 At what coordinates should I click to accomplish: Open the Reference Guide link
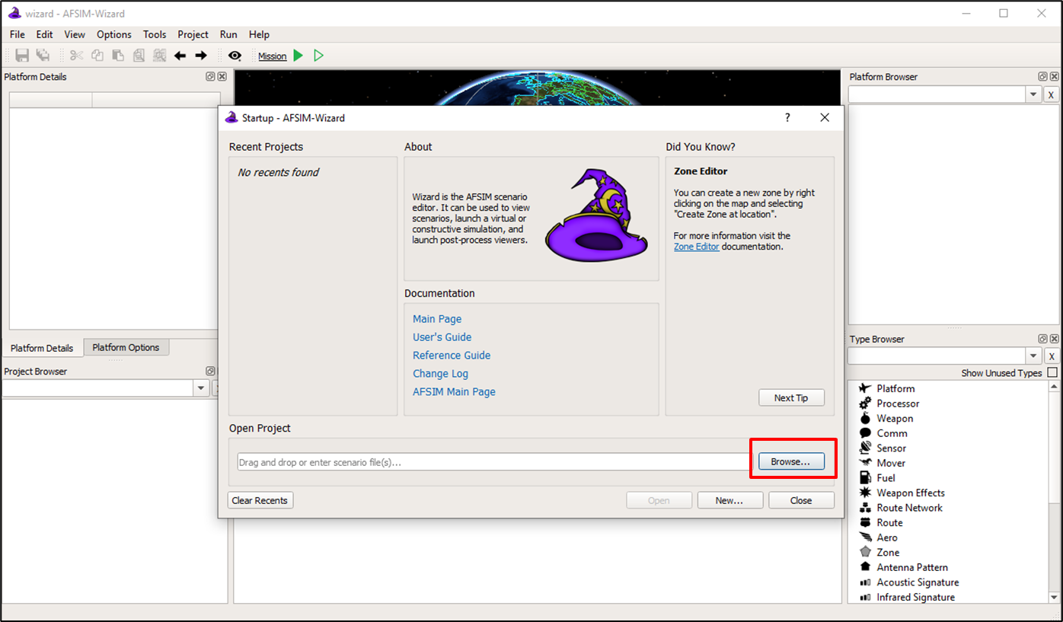pyautogui.click(x=452, y=356)
